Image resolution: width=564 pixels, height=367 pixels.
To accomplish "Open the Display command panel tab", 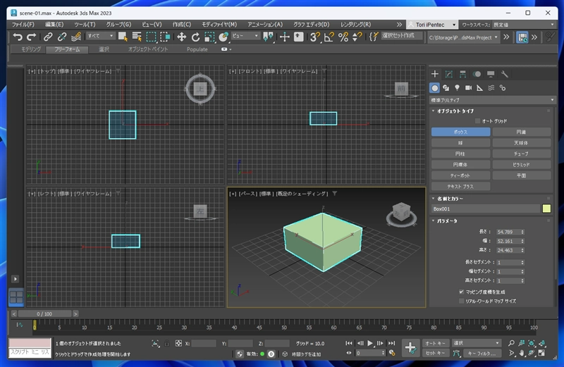I will coord(491,75).
